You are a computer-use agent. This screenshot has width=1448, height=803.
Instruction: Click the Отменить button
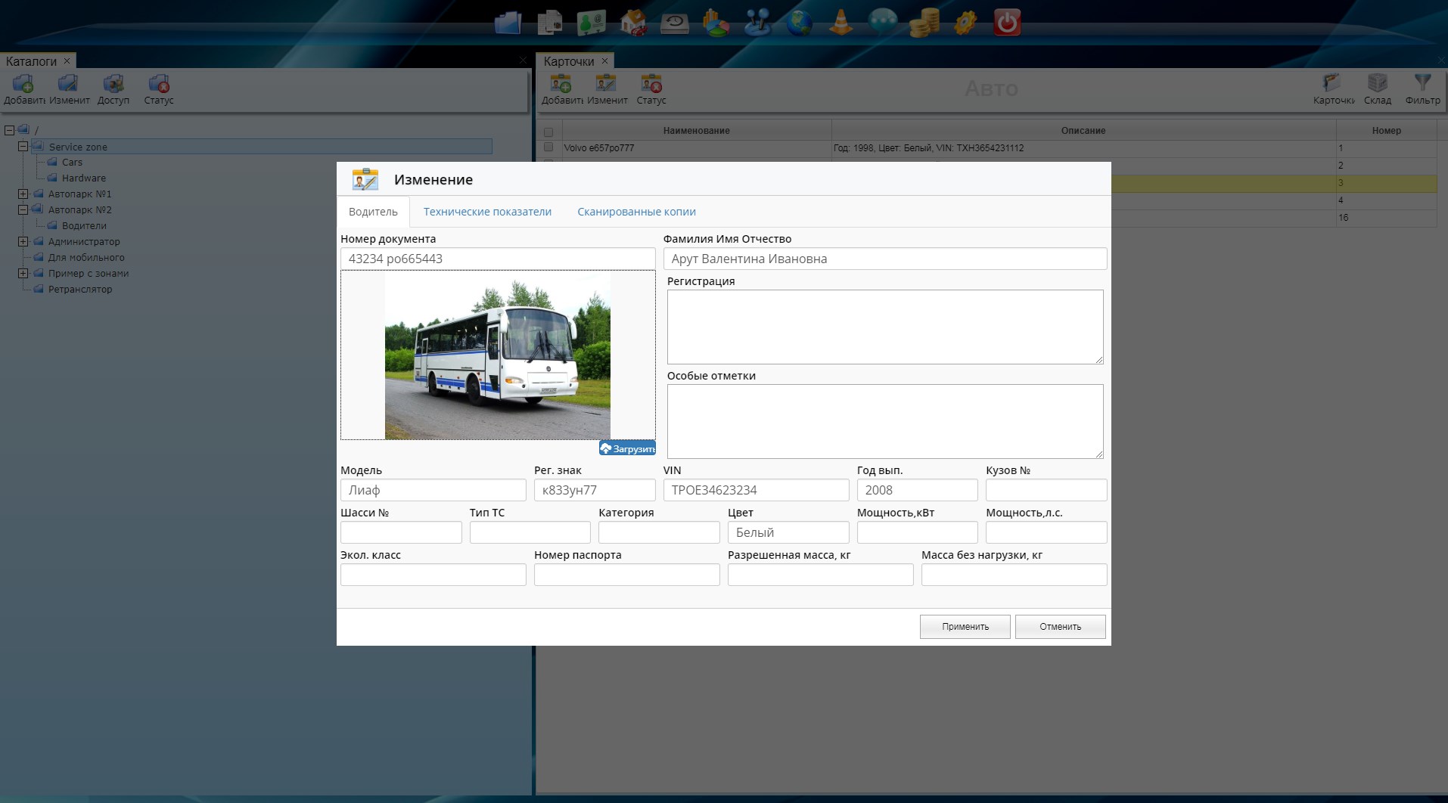[1060, 627]
